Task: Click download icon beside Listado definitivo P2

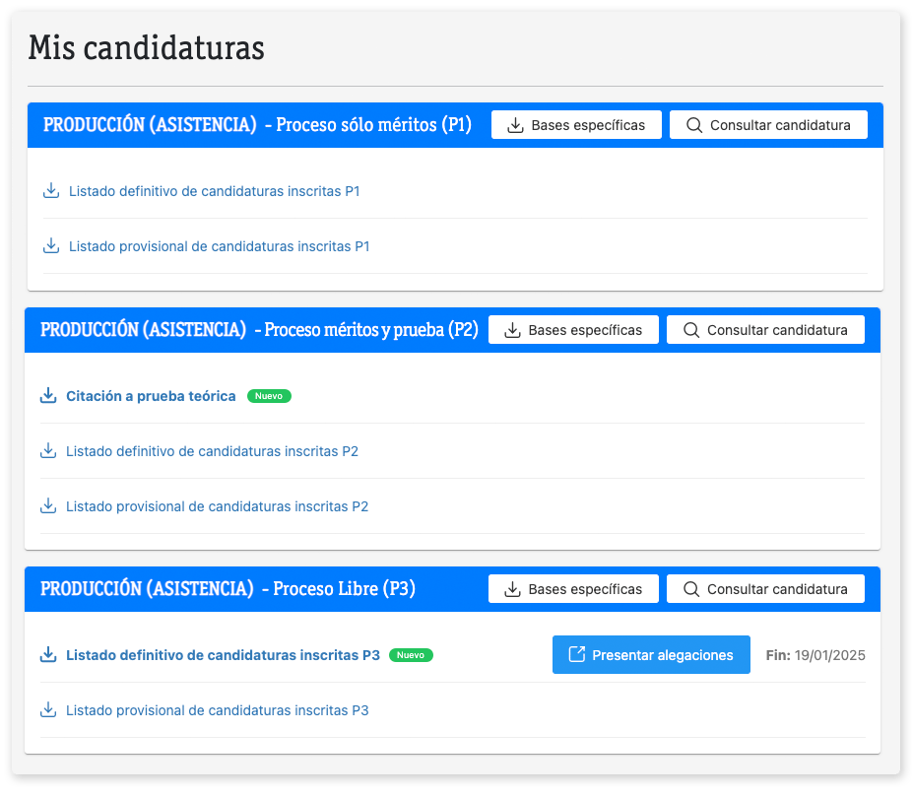Action: [48, 451]
